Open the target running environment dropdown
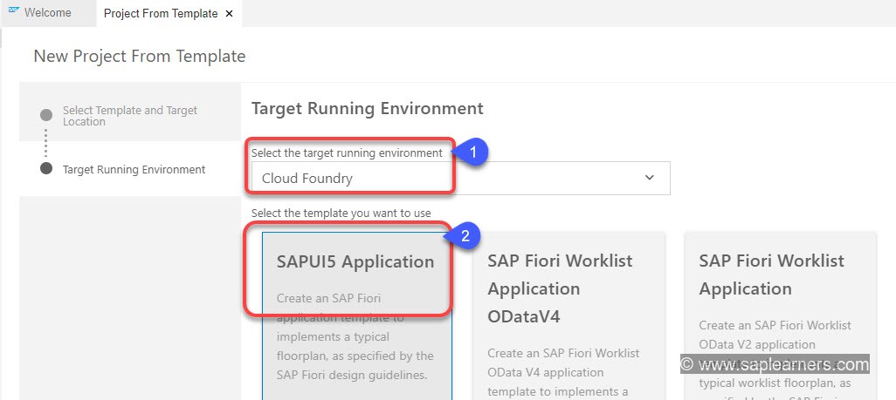This screenshot has width=896, height=400. 460,178
